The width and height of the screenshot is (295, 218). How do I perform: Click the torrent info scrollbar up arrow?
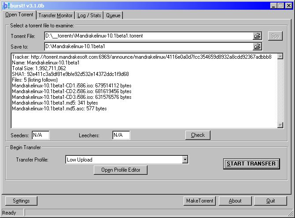pos(280,56)
